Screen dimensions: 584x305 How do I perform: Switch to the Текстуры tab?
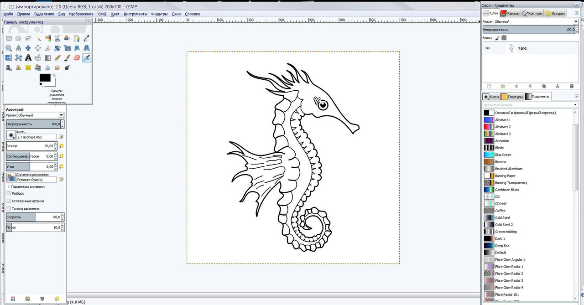pyautogui.click(x=512, y=97)
